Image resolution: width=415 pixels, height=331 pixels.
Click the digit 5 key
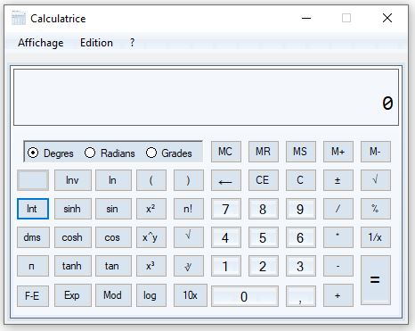[x=264, y=237]
